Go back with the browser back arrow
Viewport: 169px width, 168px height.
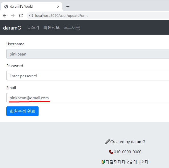5,16
